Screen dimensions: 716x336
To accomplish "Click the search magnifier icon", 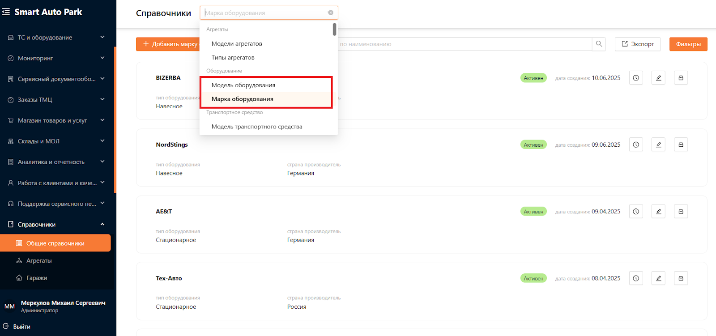I will coord(599,44).
